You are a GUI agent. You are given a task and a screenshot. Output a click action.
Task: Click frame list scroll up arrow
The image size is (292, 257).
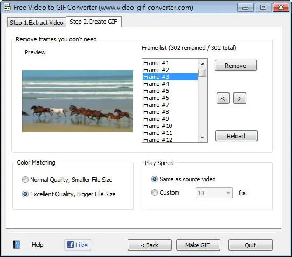coord(203,64)
